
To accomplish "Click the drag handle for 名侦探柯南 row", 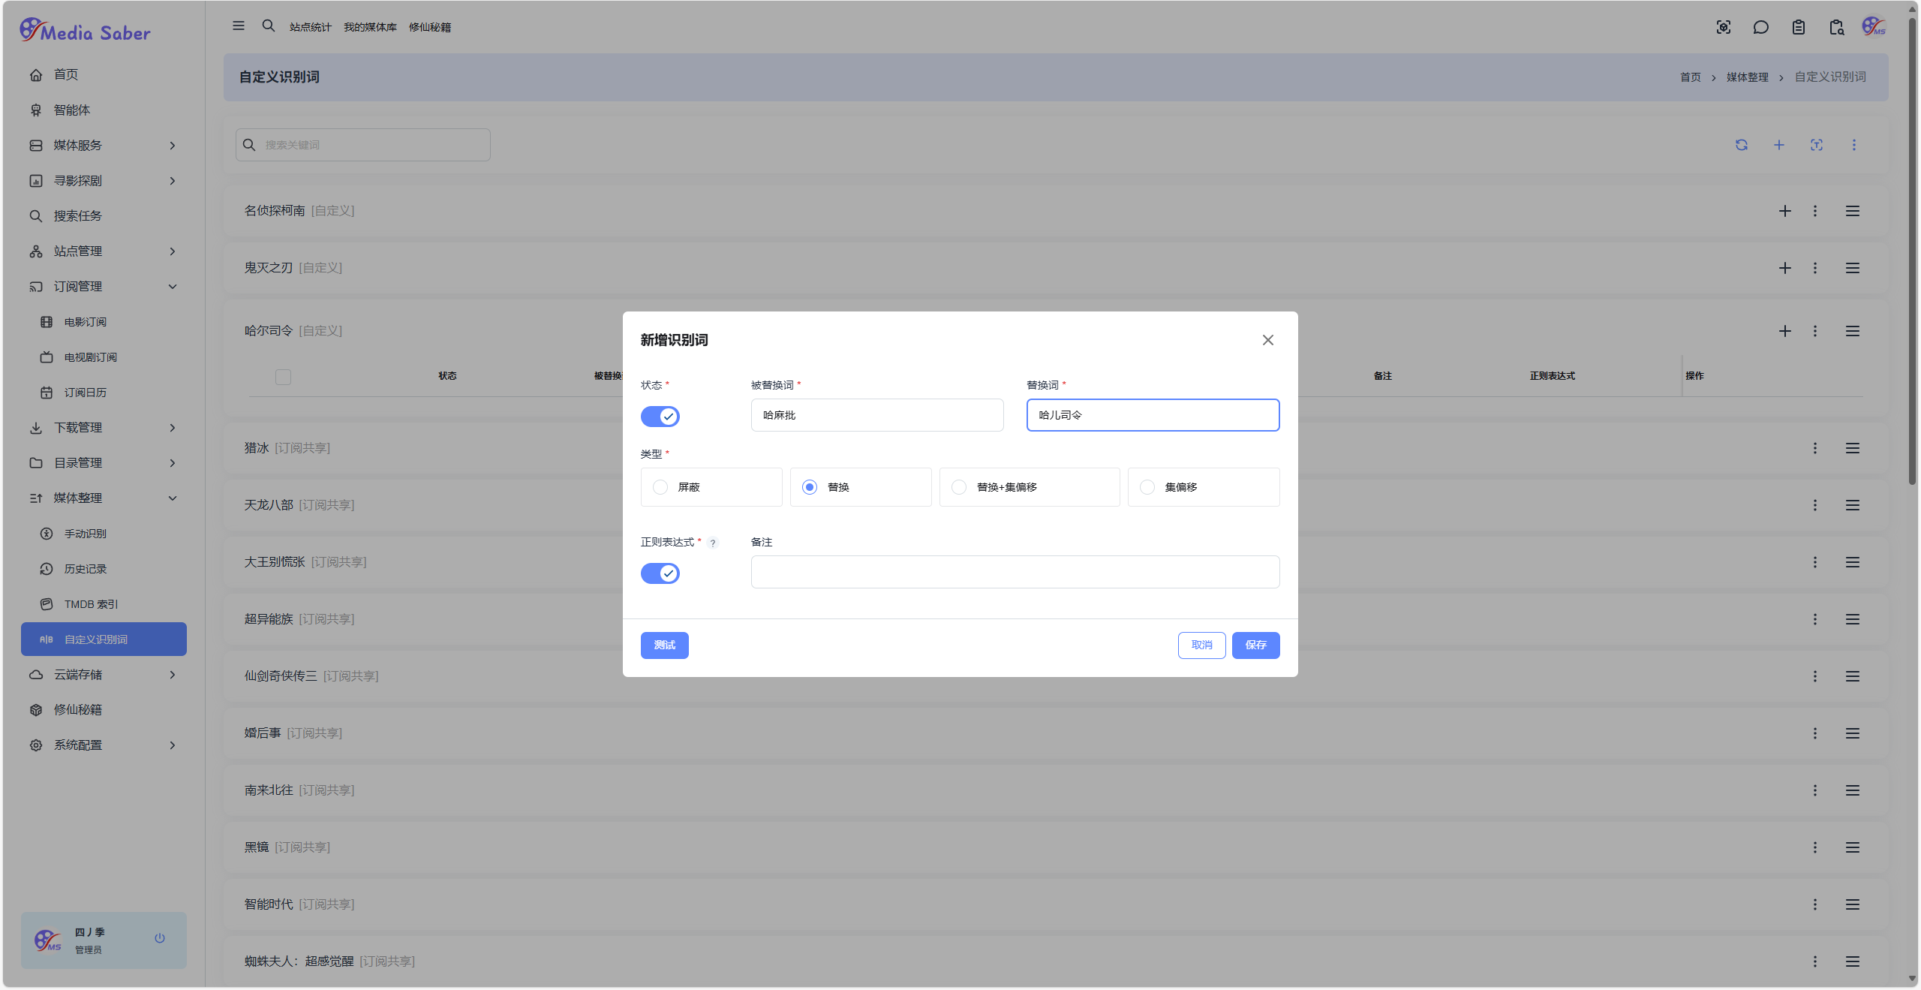I will (x=1853, y=211).
